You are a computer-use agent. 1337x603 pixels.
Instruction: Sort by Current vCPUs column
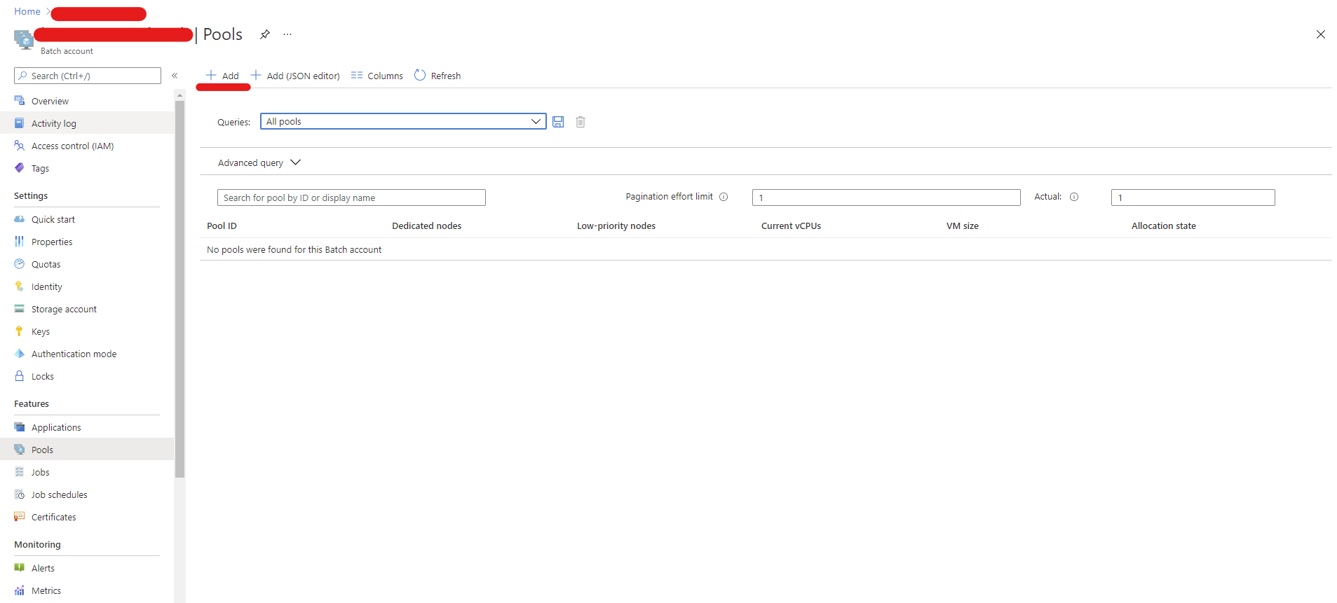(x=791, y=226)
